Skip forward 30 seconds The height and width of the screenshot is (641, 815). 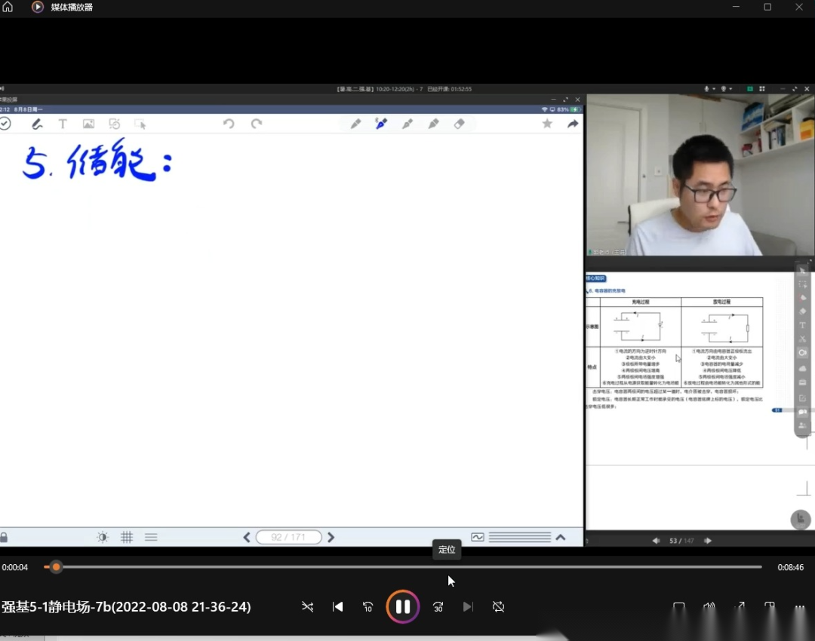[x=438, y=606]
